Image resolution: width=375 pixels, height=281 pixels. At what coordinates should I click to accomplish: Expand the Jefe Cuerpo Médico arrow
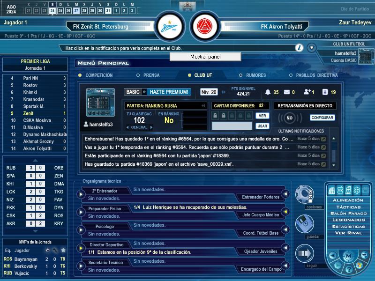(x=285, y=212)
